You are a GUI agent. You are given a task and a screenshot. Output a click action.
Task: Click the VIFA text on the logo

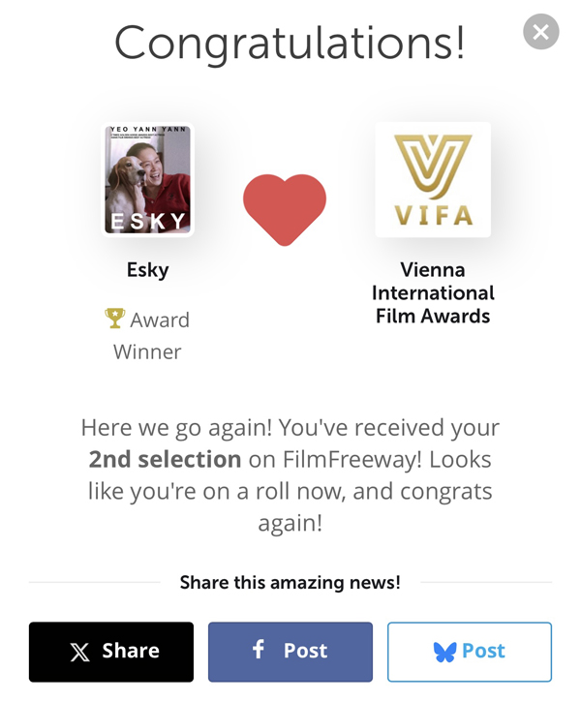433,215
